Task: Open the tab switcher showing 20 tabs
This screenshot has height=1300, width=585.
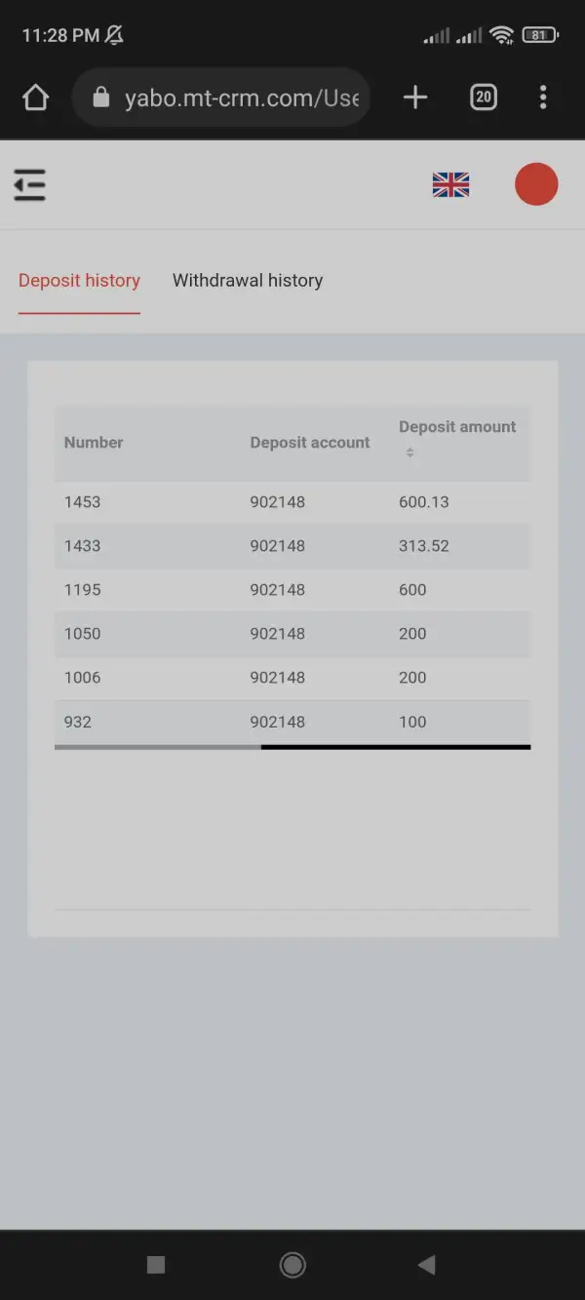Action: (x=484, y=98)
